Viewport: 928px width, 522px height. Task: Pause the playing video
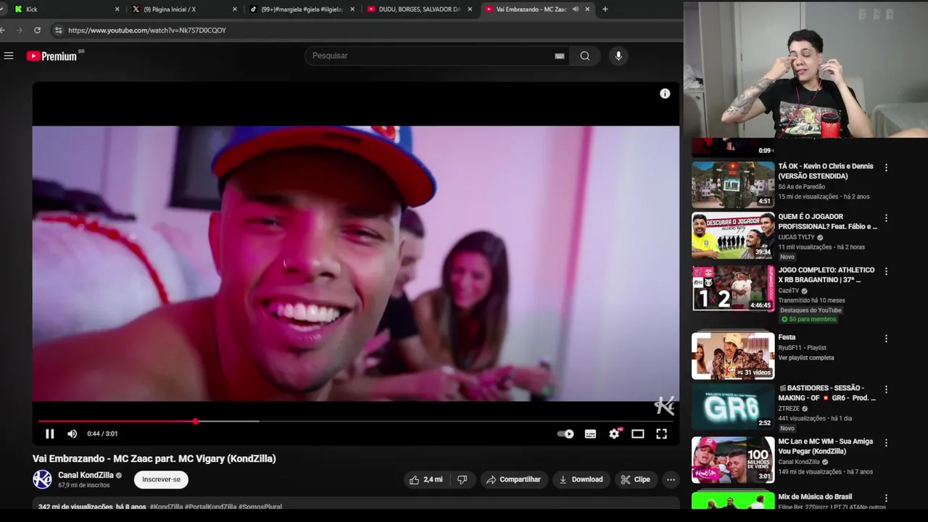click(x=50, y=434)
